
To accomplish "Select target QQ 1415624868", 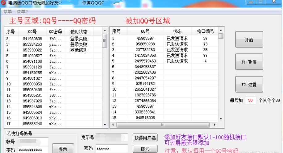I will pyautogui.click(x=164, y=56).
